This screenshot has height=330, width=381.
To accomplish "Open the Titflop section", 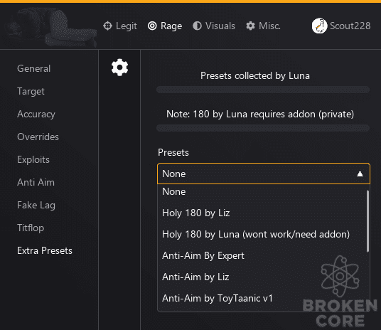I will [x=31, y=228].
